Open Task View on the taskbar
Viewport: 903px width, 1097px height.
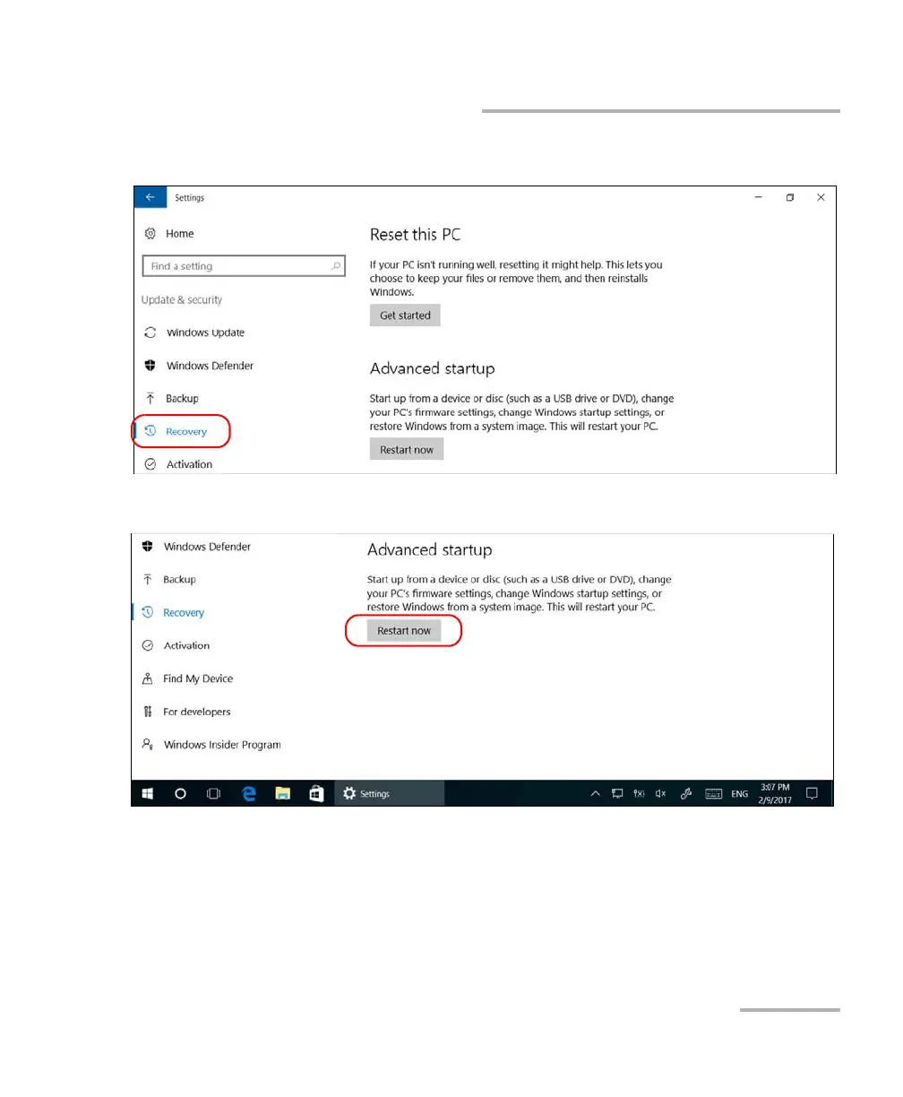coord(213,793)
